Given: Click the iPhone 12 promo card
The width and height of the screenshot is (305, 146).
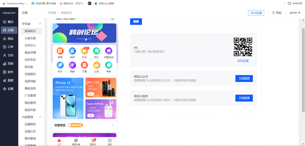Looking at the screenshot, I should 68,98.
